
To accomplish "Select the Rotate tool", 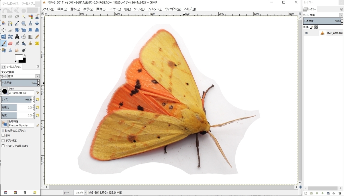I will point(17,30).
